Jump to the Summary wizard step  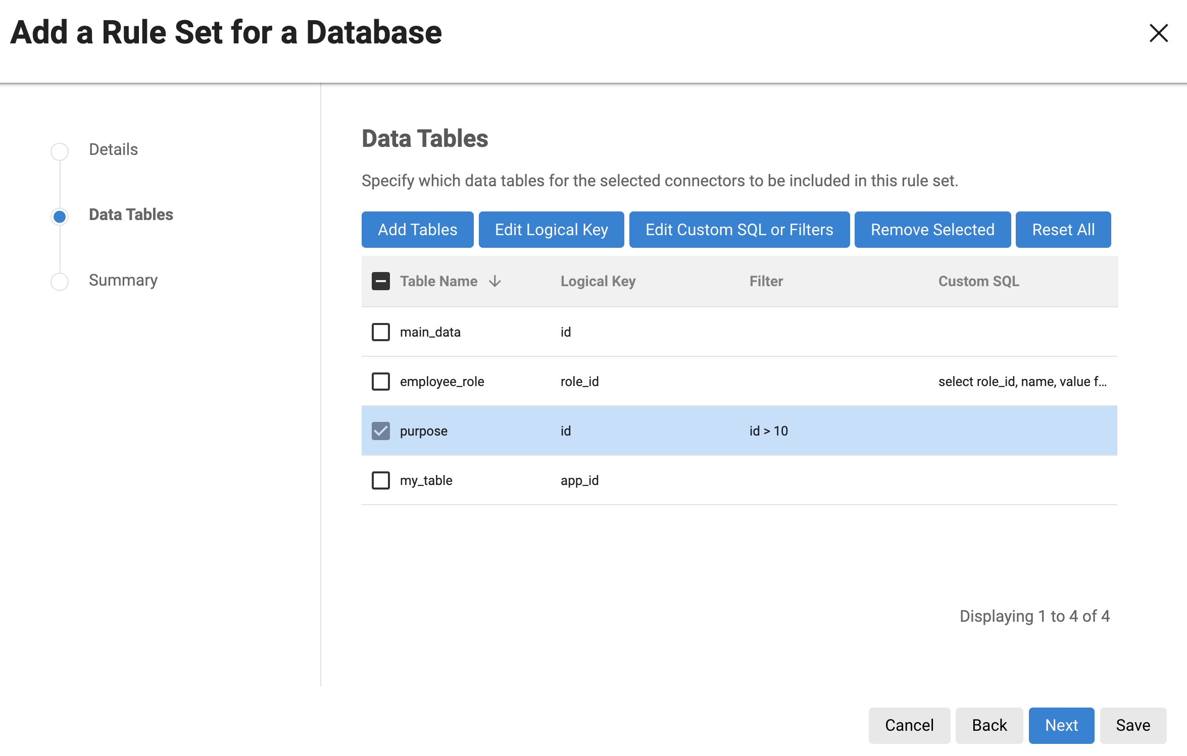[123, 280]
